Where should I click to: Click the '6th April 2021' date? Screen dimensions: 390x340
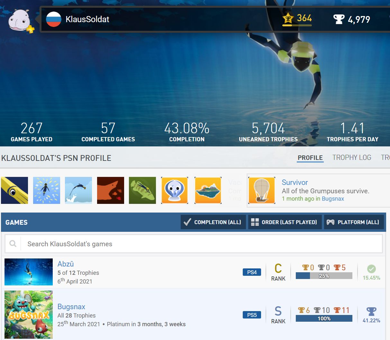pyautogui.click(x=75, y=281)
